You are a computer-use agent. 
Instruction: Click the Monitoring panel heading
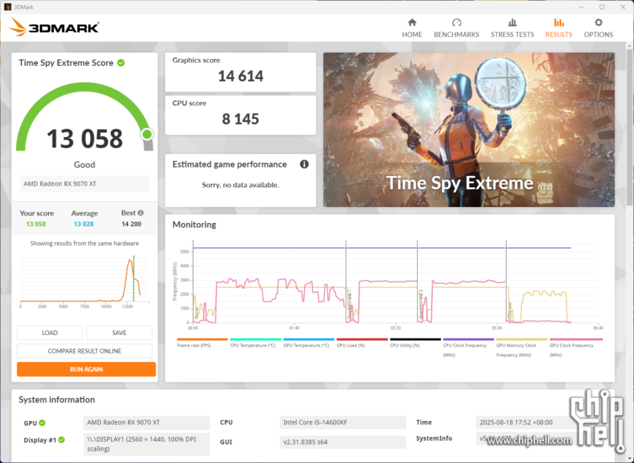coord(195,224)
